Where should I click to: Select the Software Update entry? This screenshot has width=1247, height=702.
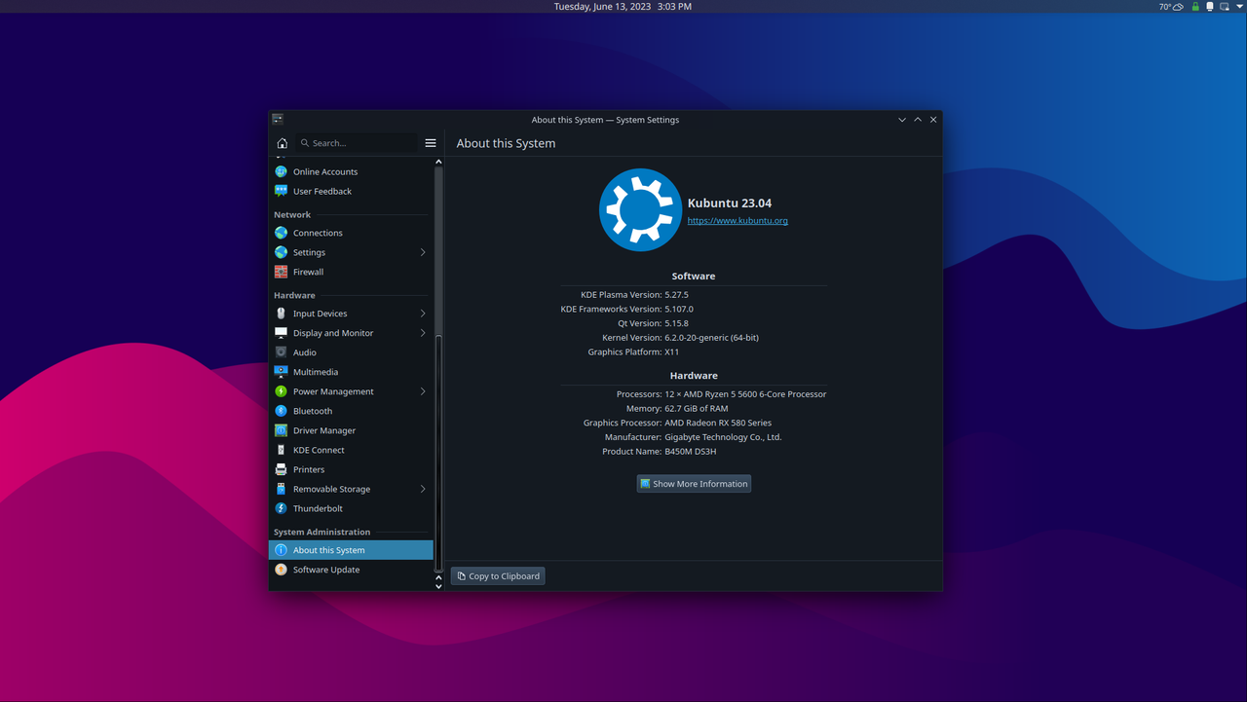351,570
